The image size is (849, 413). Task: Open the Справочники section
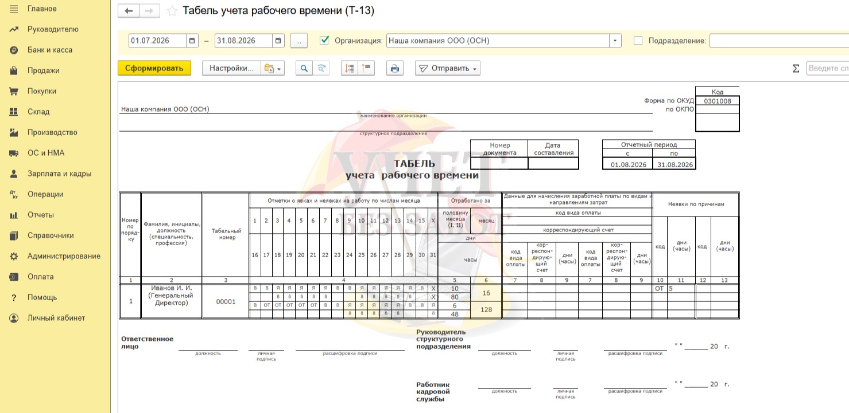click(51, 235)
